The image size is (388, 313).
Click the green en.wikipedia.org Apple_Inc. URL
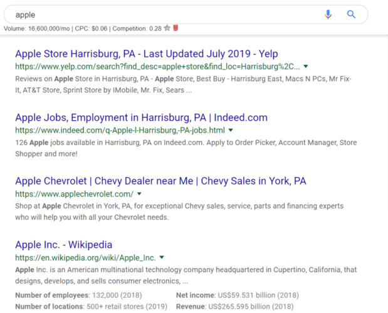click(85, 258)
